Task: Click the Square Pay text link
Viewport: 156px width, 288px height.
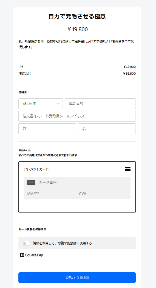Action: coord(34,255)
